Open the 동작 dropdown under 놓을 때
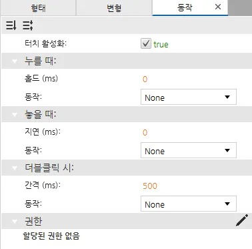Screen dimensions: 252x249 [189, 150]
